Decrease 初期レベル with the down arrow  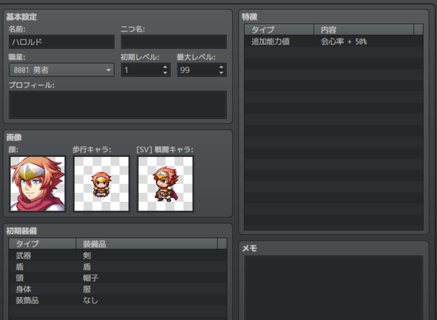(x=165, y=73)
